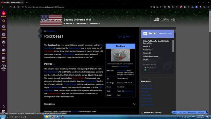Expand the Wiki Content menu
The width and height of the screenshot is (211, 119).
(x=82, y=23)
